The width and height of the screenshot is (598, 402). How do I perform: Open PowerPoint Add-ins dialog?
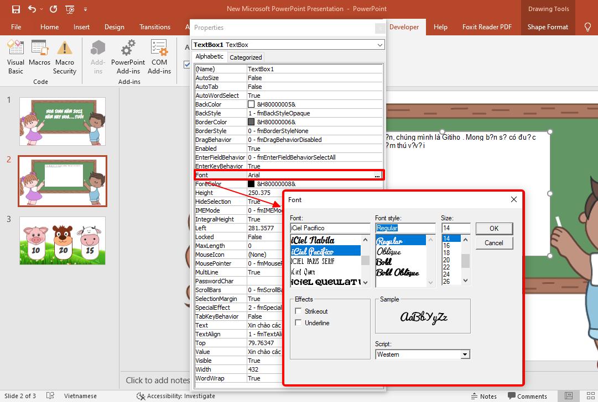(x=128, y=57)
